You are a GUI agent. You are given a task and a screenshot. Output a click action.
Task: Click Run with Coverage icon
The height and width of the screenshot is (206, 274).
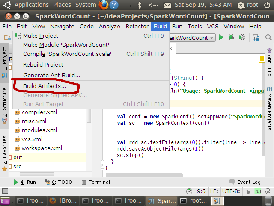coord(242,37)
